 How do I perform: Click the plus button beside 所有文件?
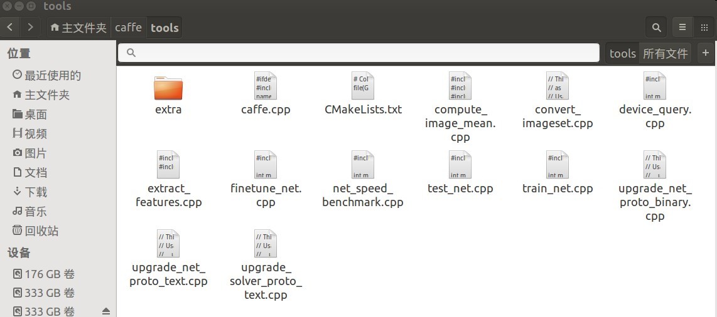coord(706,53)
